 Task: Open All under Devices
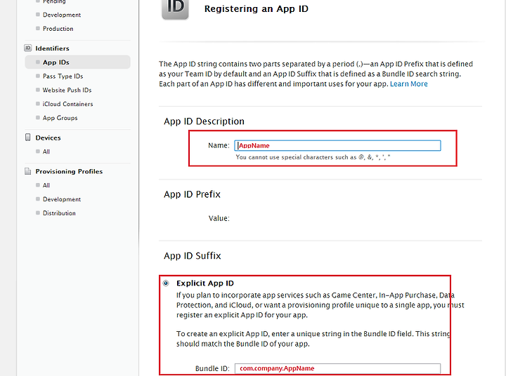[x=46, y=152]
